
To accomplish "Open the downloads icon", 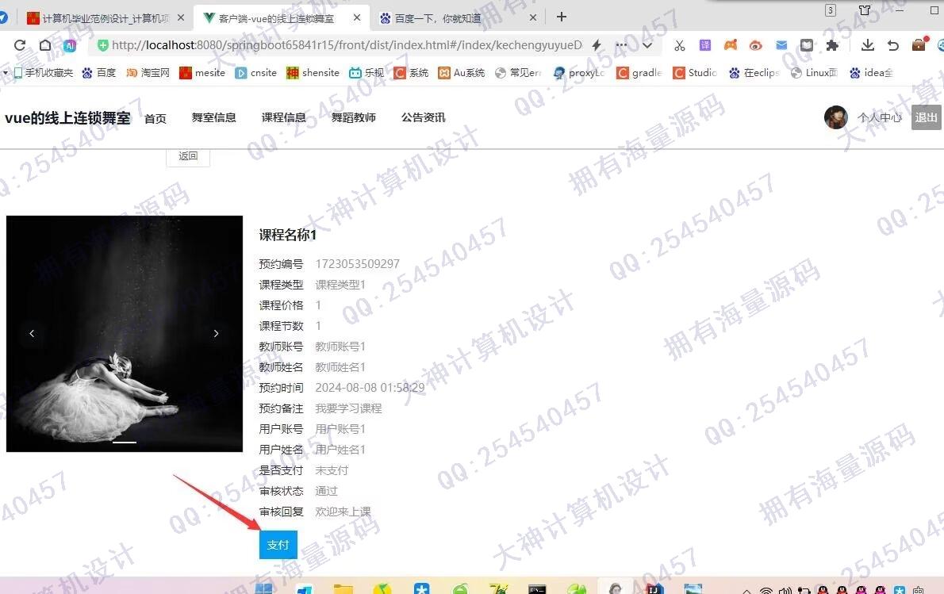I will click(868, 45).
